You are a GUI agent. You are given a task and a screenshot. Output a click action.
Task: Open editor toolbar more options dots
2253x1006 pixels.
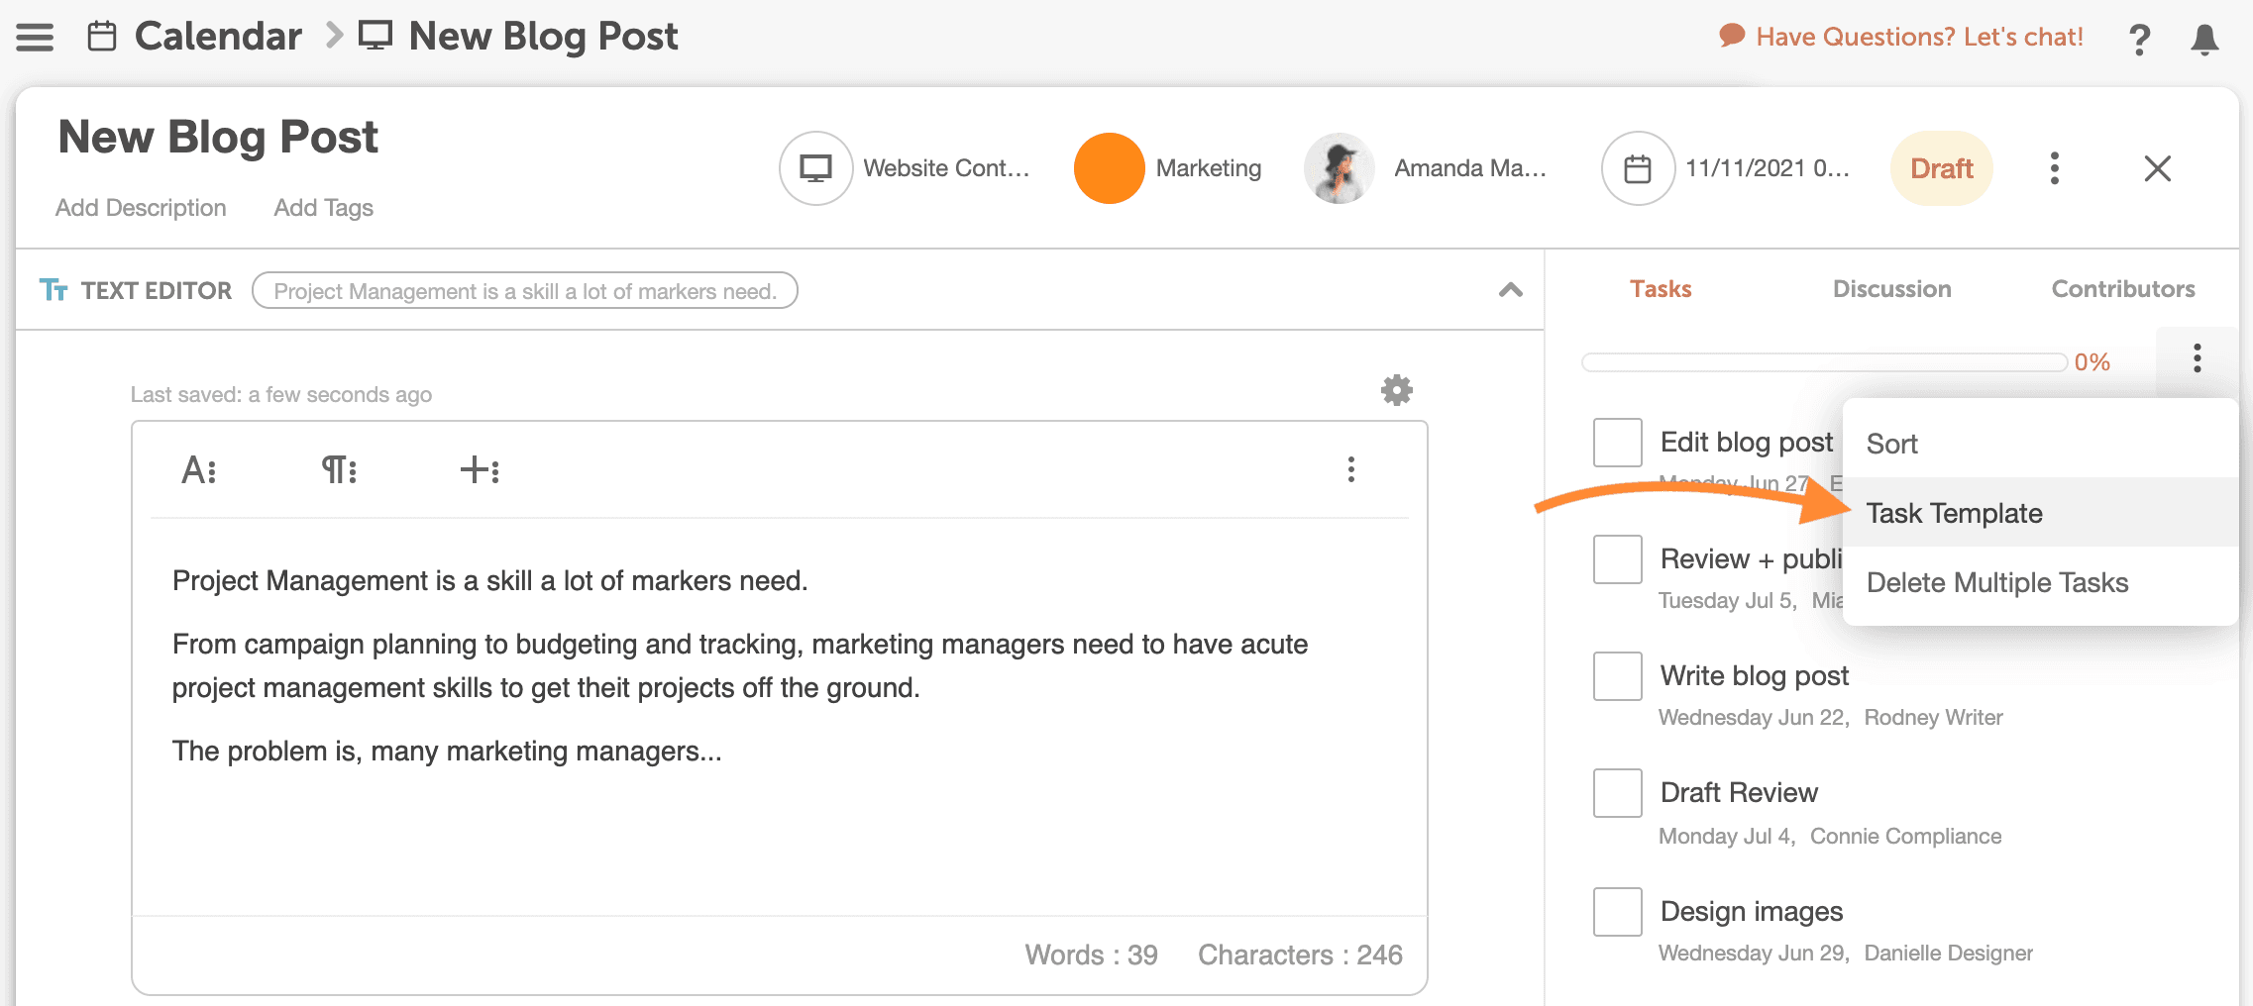click(x=1350, y=469)
